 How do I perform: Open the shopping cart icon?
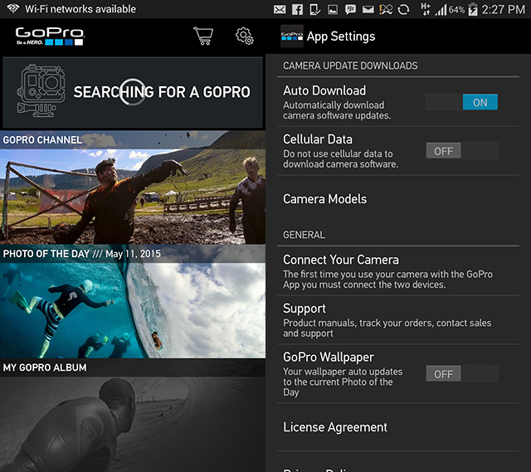coord(203,36)
